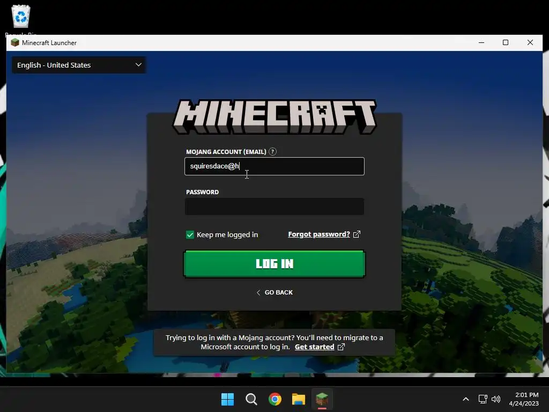Expand English - United States language dropdown
This screenshot has height=412, width=549.
click(x=79, y=65)
